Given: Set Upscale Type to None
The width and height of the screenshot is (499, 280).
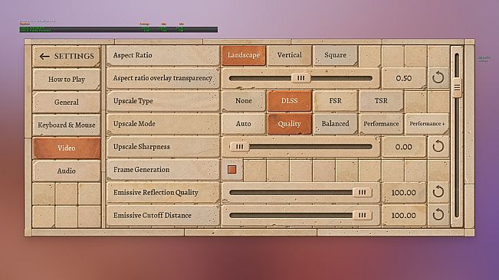Looking at the screenshot, I should click(244, 101).
